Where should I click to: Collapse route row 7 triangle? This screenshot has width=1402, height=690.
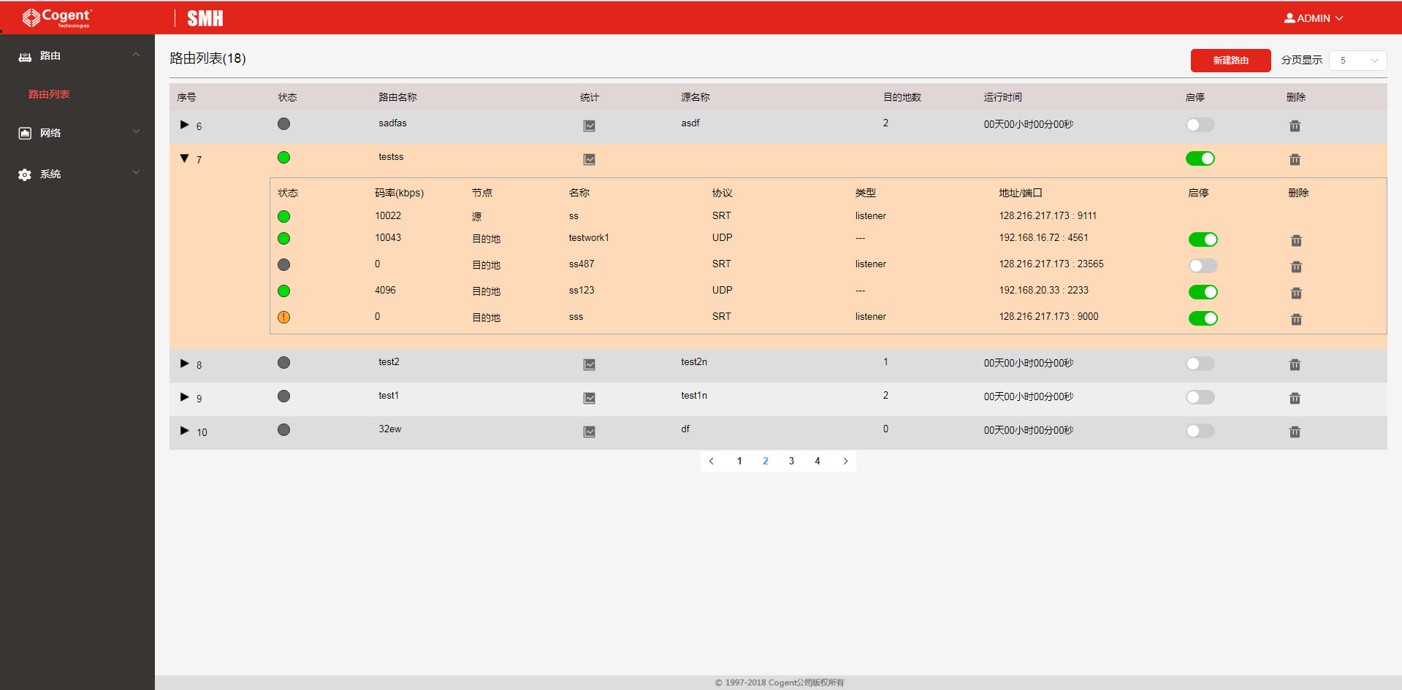pyautogui.click(x=184, y=158)
